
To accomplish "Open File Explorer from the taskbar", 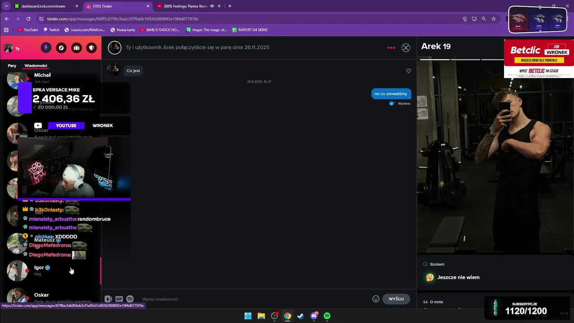I will pos(261,316).
